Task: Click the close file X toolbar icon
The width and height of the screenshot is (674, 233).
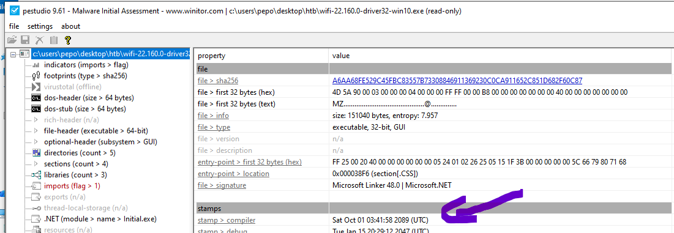Action: [x=40, y=40]
